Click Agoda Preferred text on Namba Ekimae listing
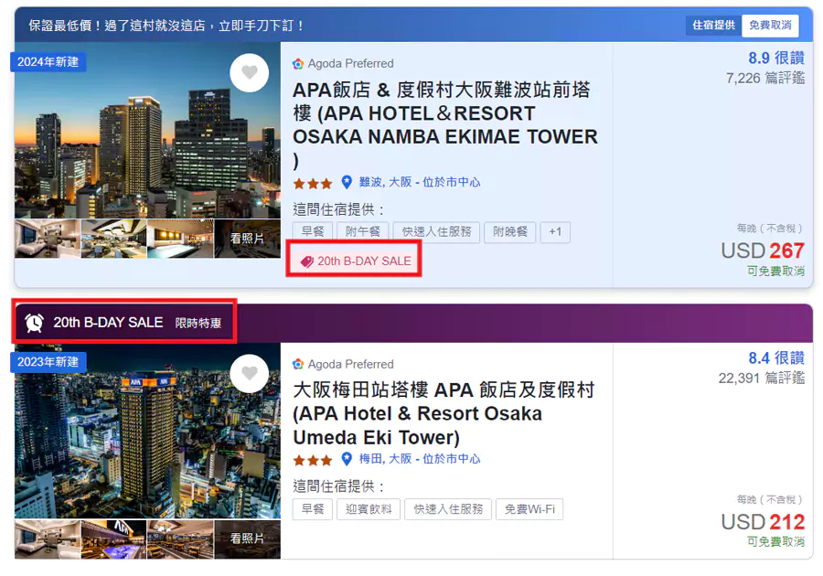Viewport: 823px width, 576px height. click(x=350, y=63)
